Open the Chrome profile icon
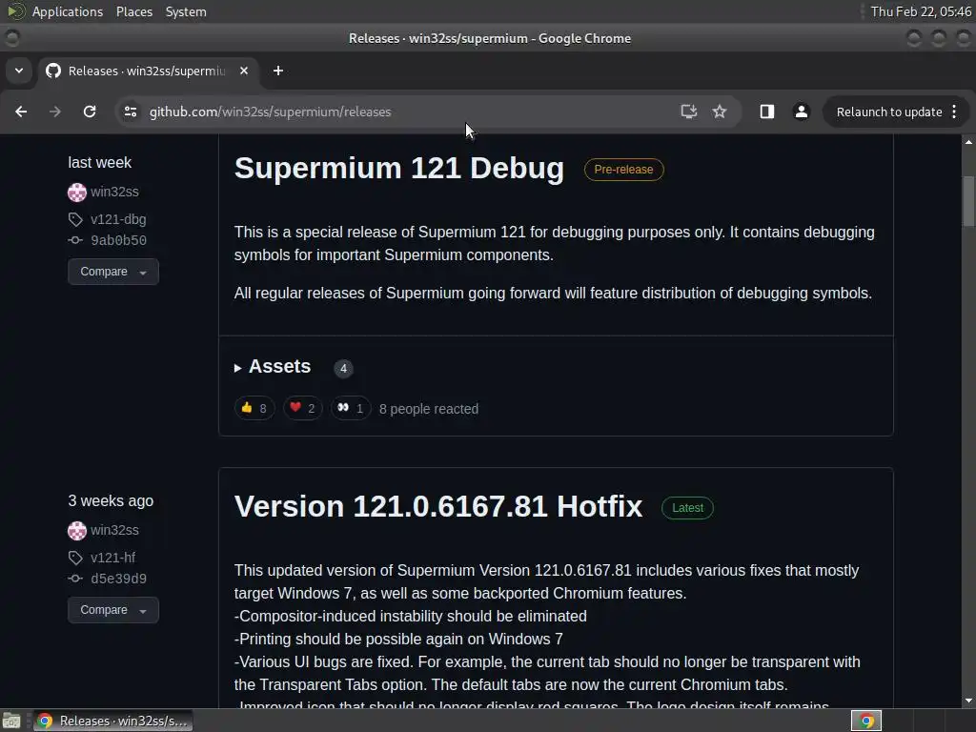 click(801, 112)
